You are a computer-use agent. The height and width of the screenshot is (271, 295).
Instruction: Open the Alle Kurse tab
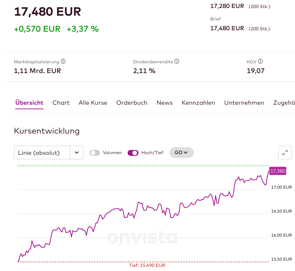tap(93, 103)
